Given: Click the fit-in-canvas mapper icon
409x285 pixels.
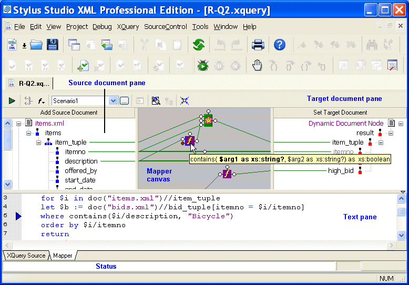Looking at the screenshot, I should (x=185, y=100).
